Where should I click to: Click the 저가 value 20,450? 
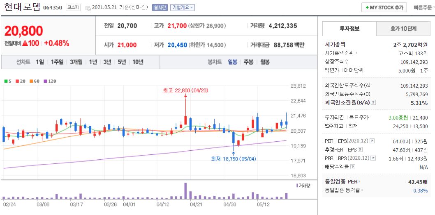pyautogui.click(x=177, y=45)
